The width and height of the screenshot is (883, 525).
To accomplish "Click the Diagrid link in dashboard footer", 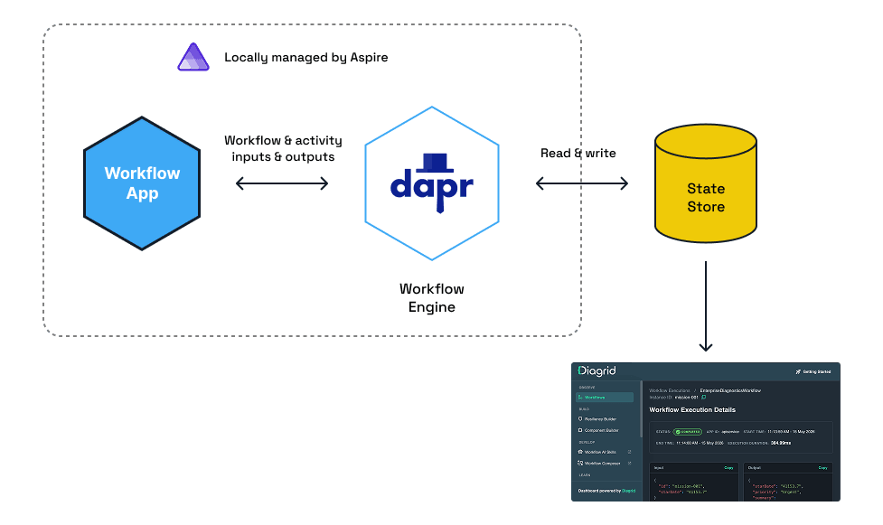I will point(628,491).
